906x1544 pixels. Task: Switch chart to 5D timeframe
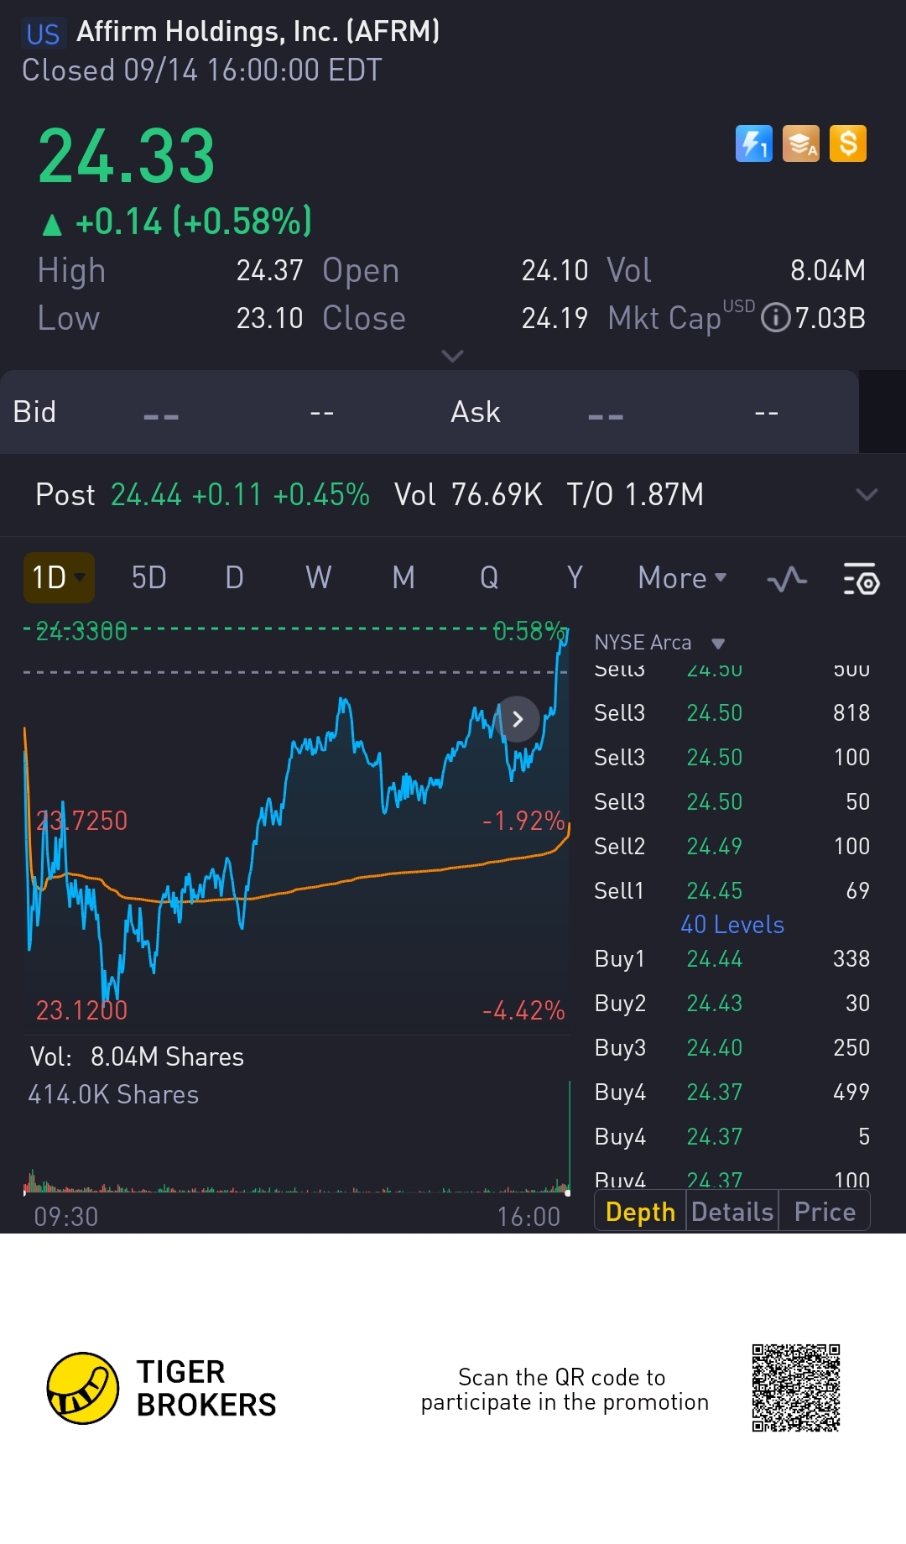(x=149, y=577)
